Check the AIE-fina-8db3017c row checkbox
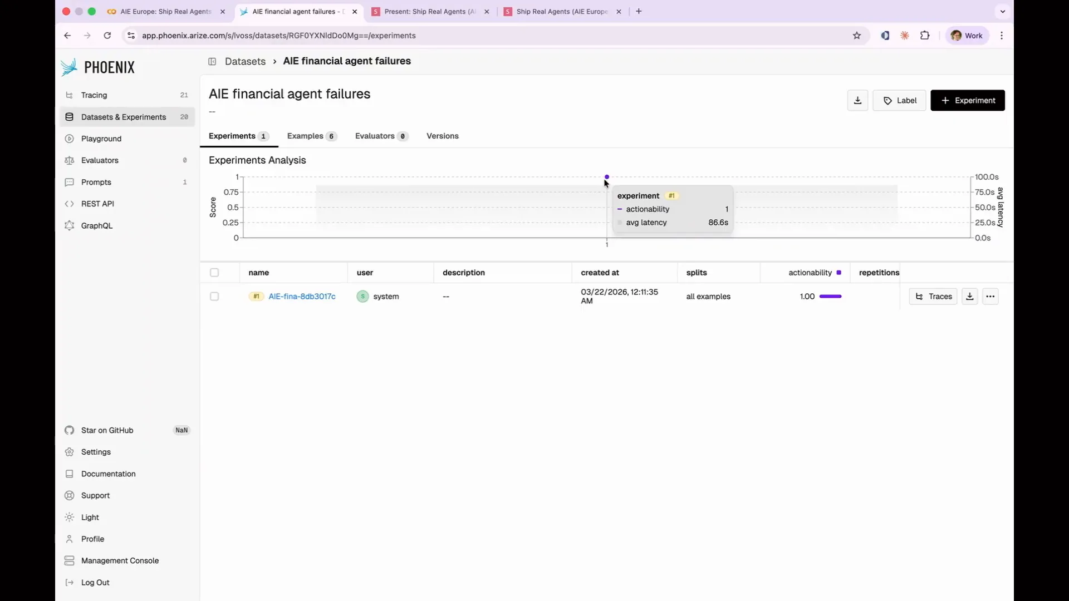The image size is (1069, 601). (214, 297)
